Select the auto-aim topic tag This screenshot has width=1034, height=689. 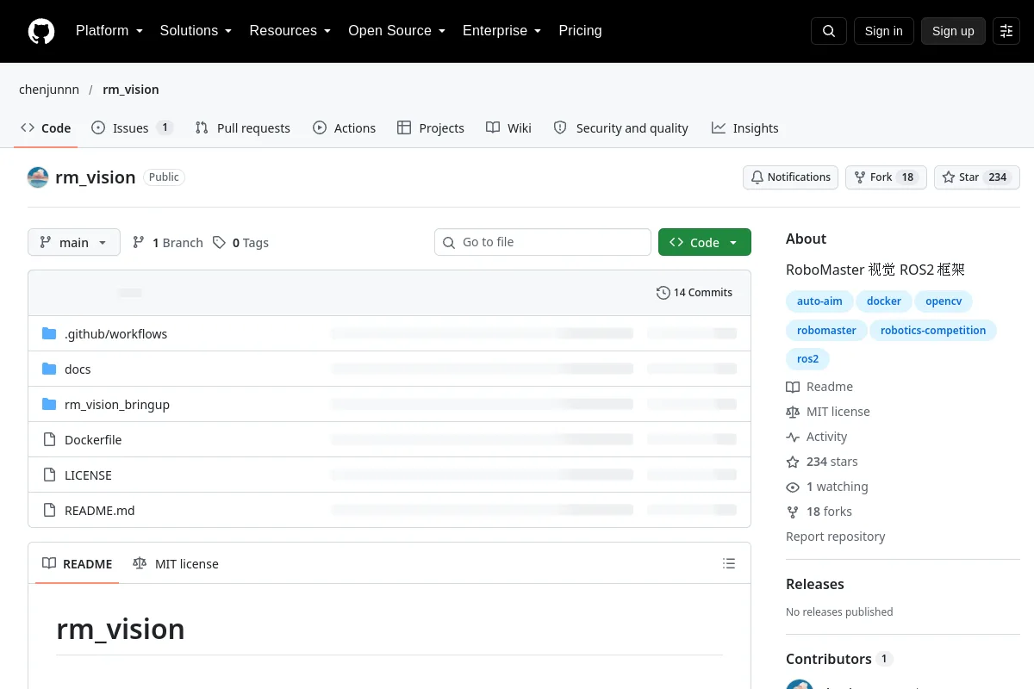point(819,301)
